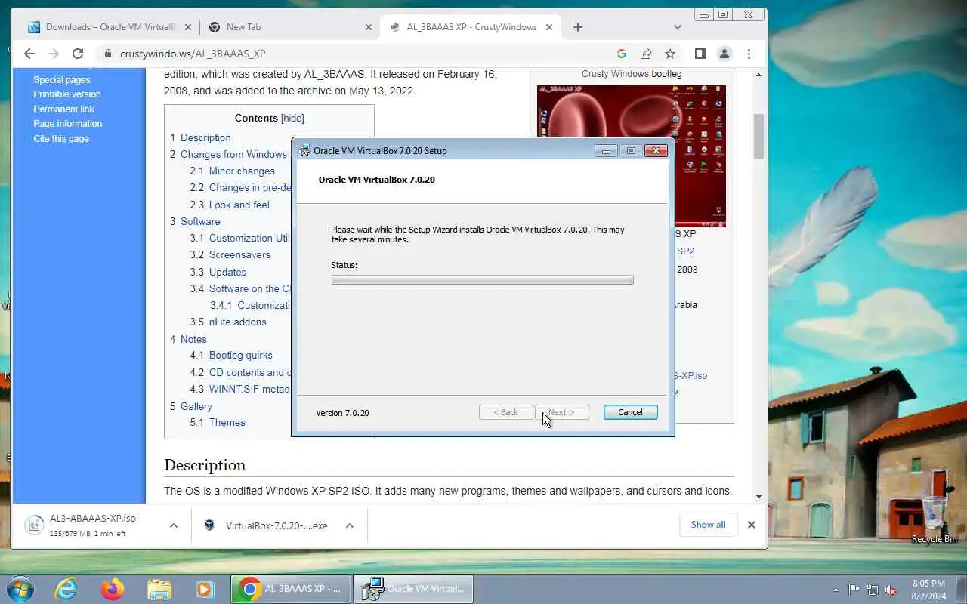Viewport: 967px width, 604px height.
Task: Click the VirtualBox Setup title bar icon
Action: point(304,150)
